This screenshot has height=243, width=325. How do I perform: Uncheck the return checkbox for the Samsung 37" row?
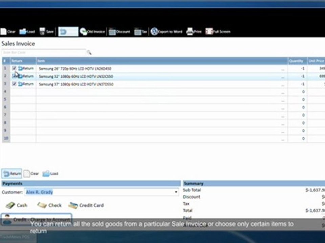click(x=14, y=84)
